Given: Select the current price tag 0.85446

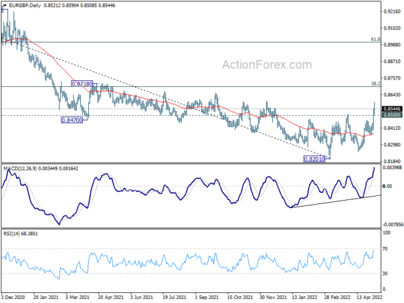Looking at the screenshot, I should (392, 109).
